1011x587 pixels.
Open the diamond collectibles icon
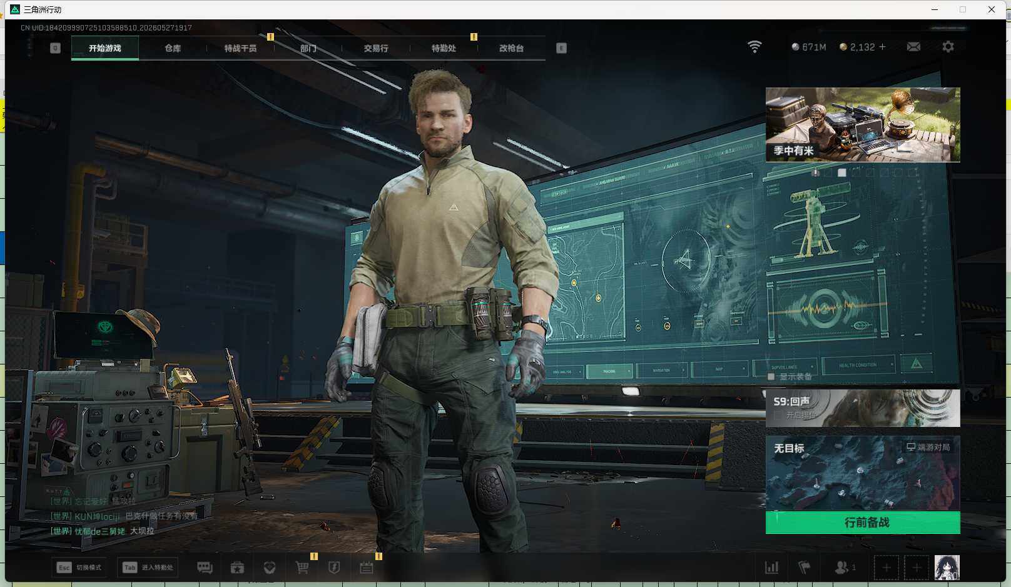pyautogui.click(x=270, y=567)
